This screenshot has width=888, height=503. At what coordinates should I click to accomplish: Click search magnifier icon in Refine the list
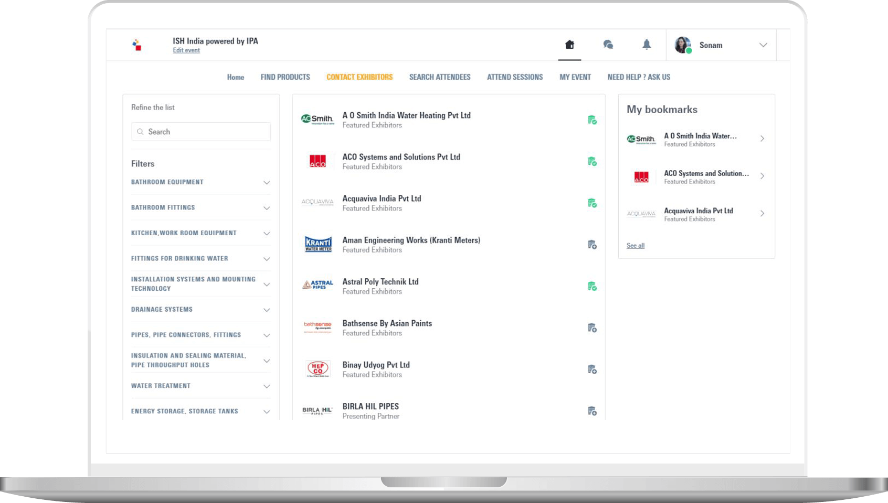click(x=140, y=132)
